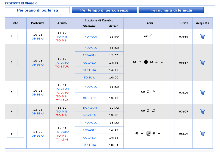Switch to Per tempo di percorrenza sorting
This screenshot has height=152, width=220.
104,10
